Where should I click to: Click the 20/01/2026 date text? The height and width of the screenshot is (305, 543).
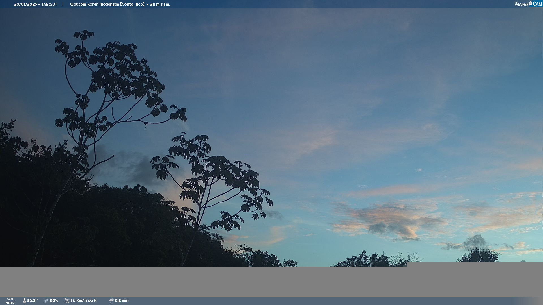coord(26,4)
